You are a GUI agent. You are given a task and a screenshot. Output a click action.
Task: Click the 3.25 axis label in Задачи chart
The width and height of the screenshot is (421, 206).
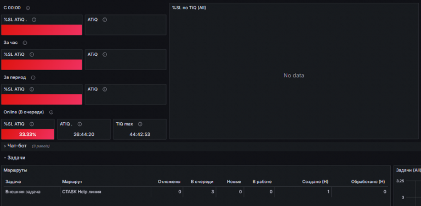400,181
